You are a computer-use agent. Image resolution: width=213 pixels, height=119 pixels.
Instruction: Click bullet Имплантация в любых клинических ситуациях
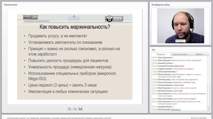point(68,92)
